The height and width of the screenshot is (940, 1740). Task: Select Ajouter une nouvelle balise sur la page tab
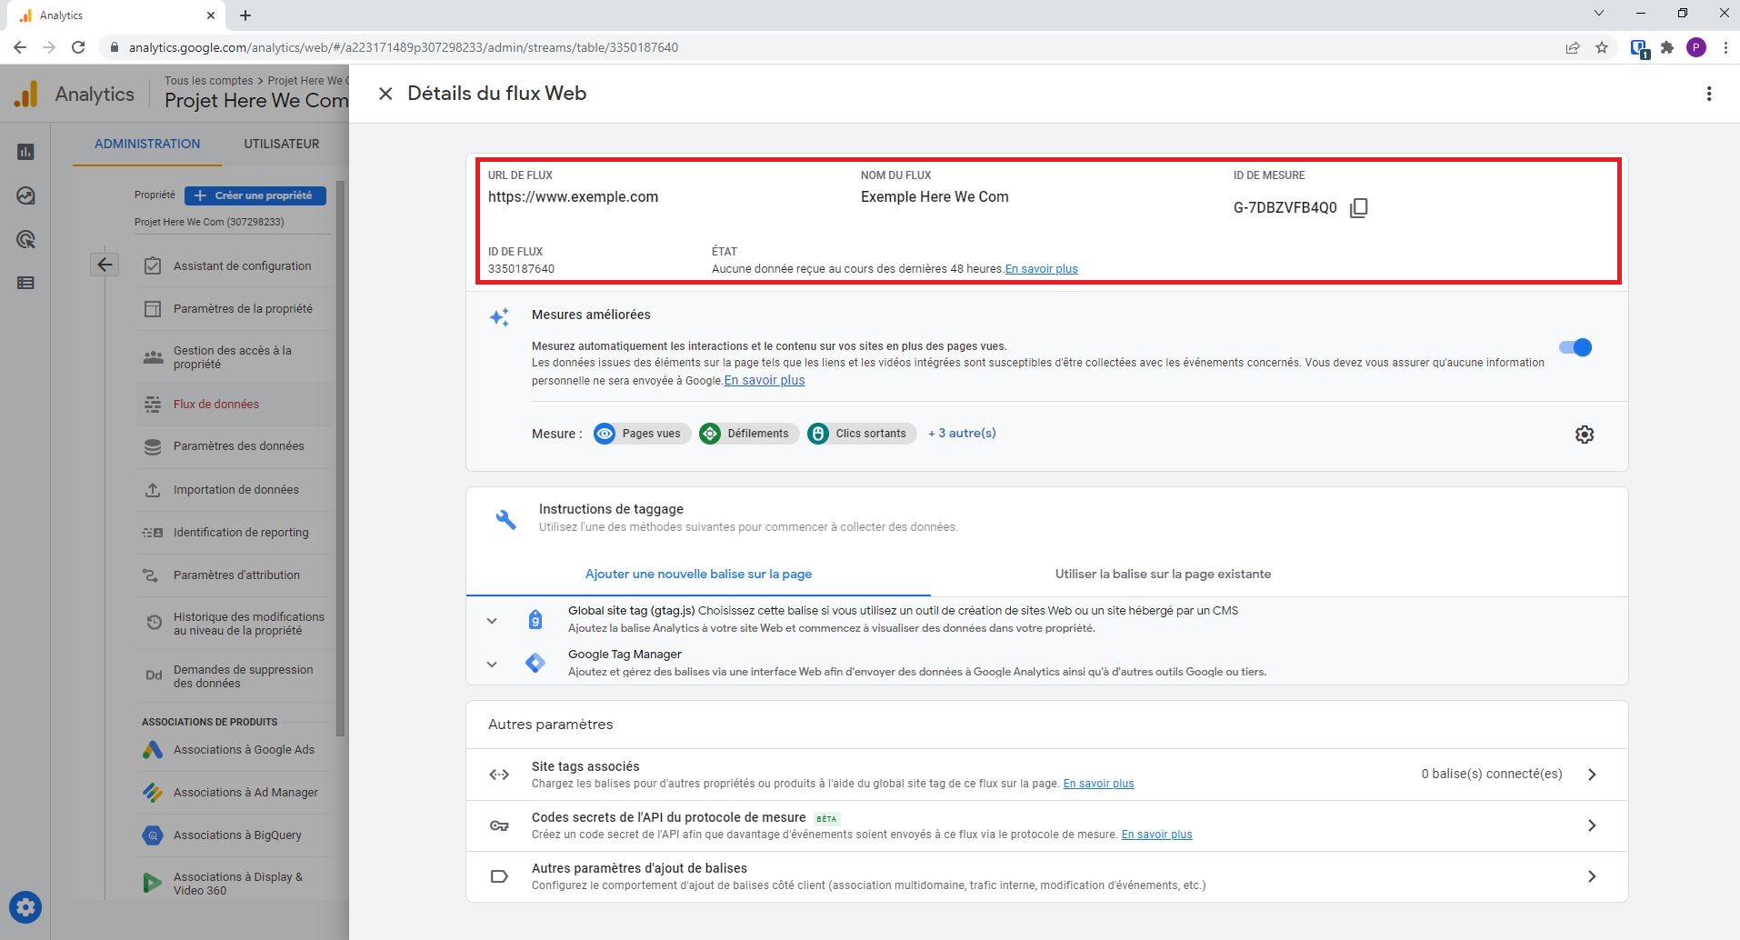698,575
